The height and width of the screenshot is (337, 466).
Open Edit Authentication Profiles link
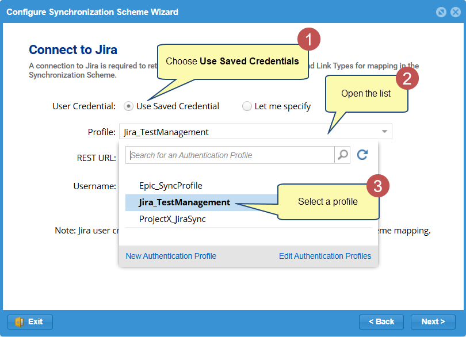pyautogui.click(x=325, y=256)
